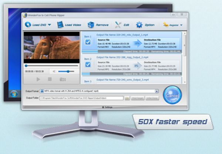Uncheck the Item 1 checkbox
Image resolution: width=222 pixels, height=154 pixels.
(88, 42)
